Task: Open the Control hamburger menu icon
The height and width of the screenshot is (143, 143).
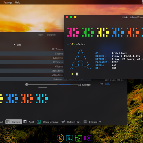Action: [85, 122]
